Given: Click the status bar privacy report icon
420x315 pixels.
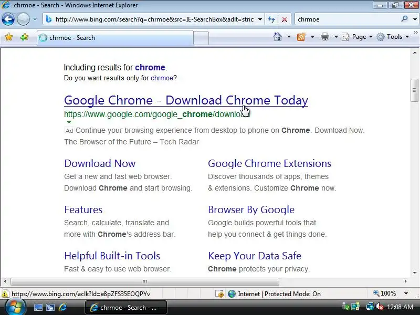Looking at the screenshot, I should [x=219, y=294].
